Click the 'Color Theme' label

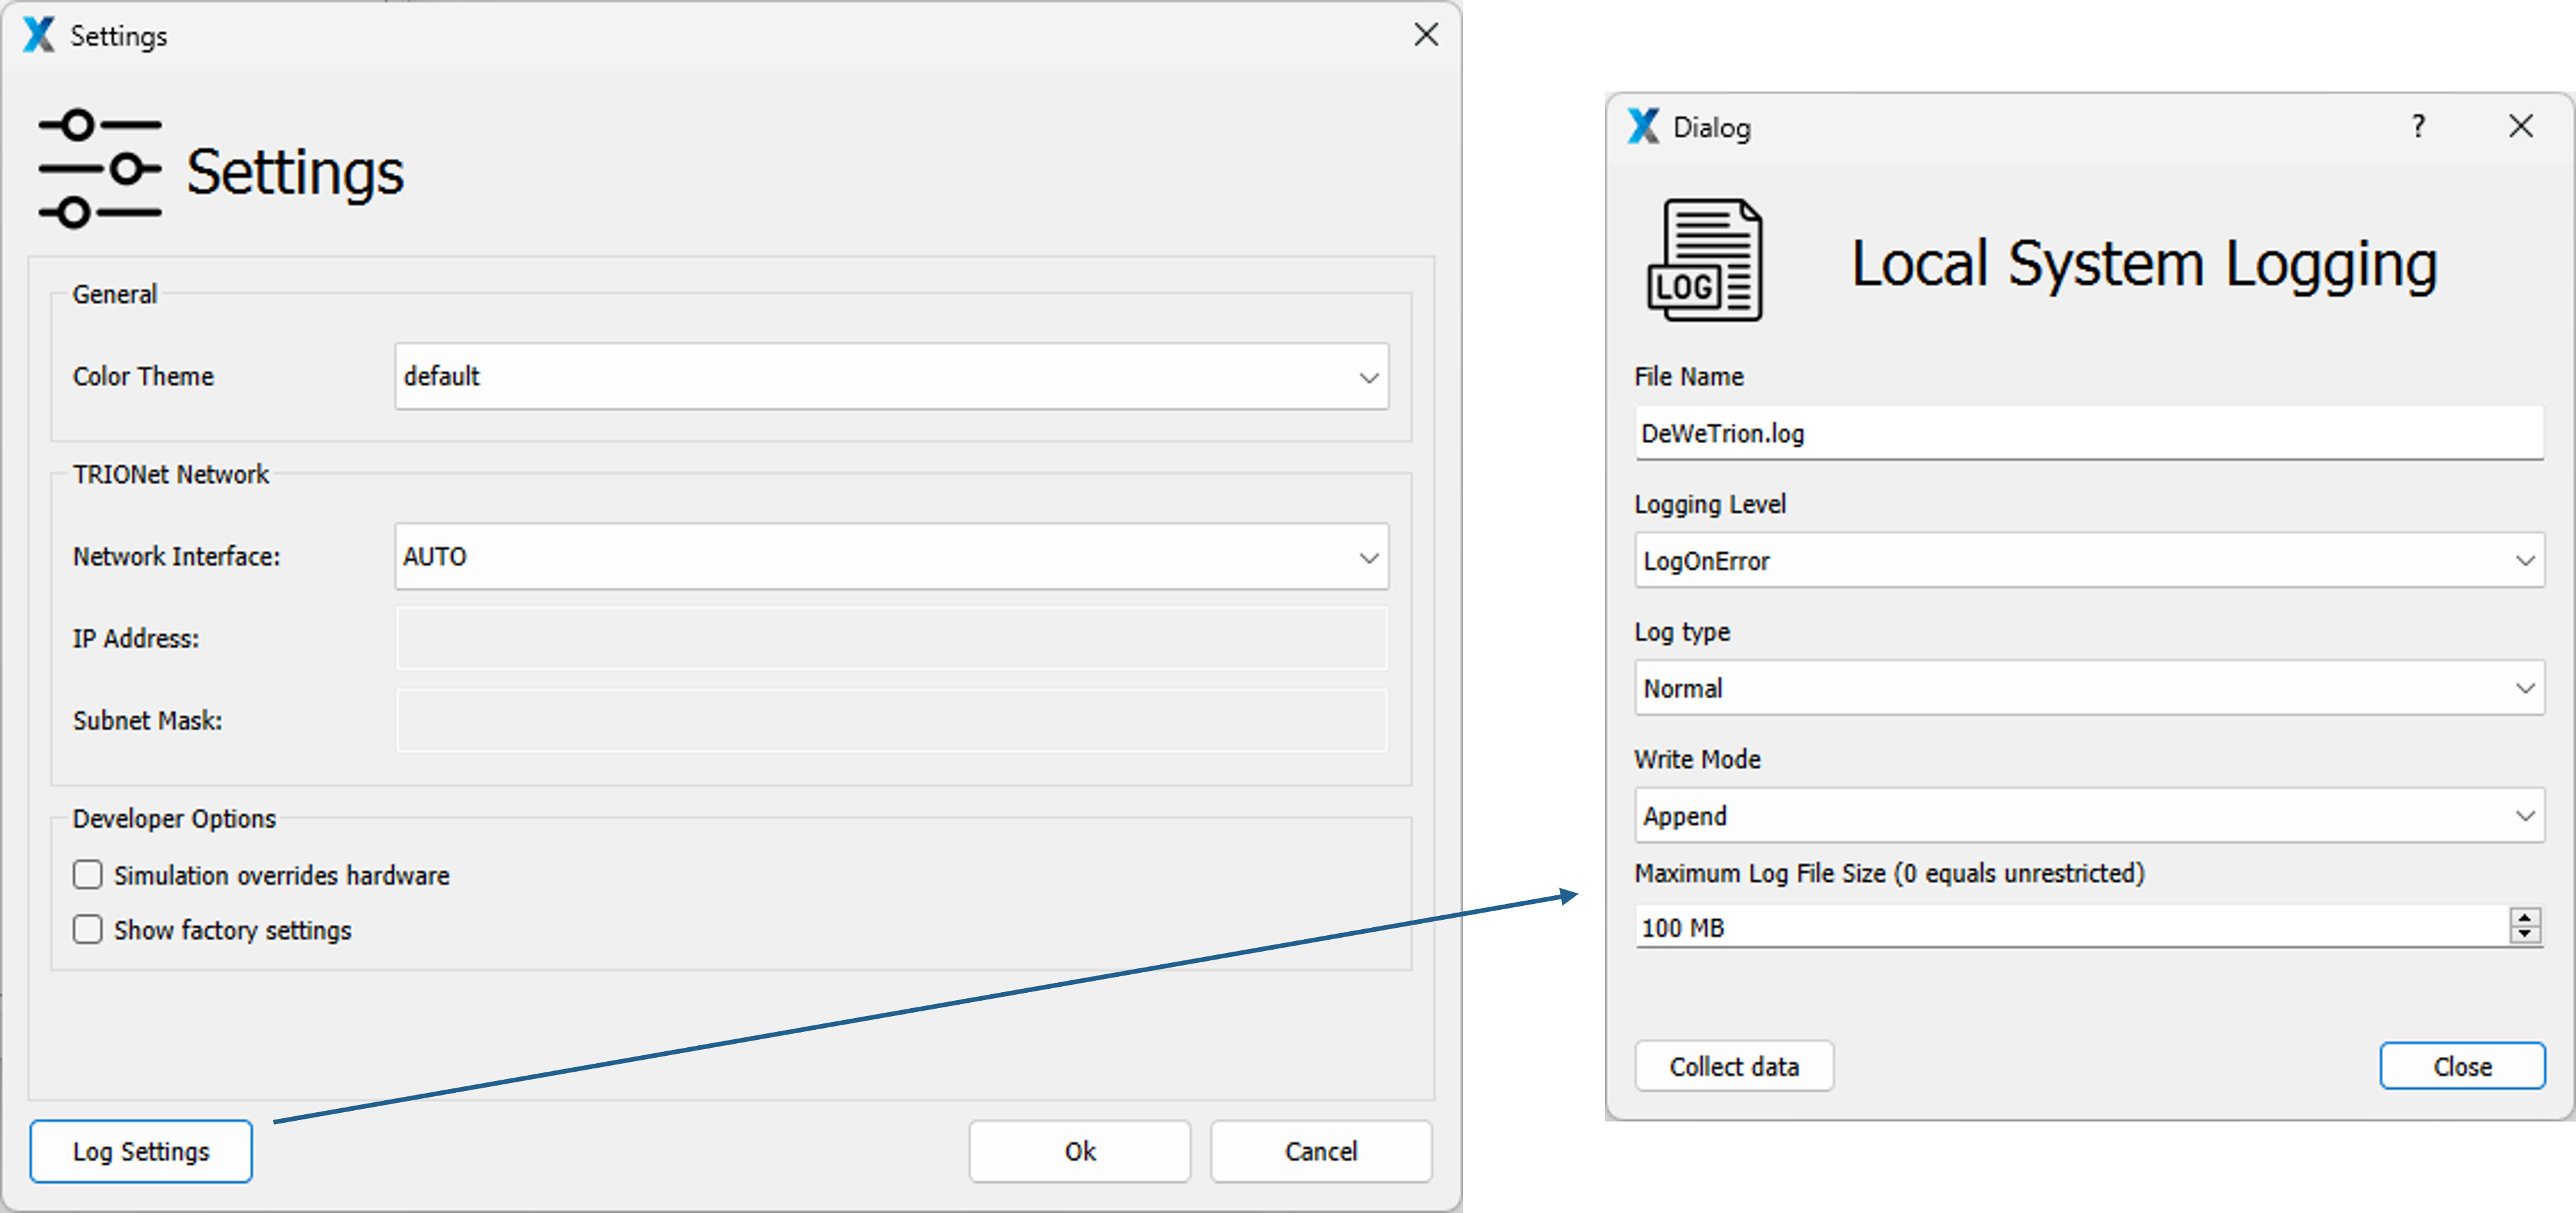pos(143,376)
